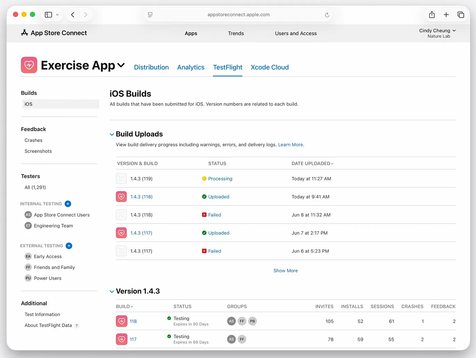Go back to previous page
Image resolution: width=476 pixels, height=358 pixels.
pyautogui.click(x=73, y=15)
